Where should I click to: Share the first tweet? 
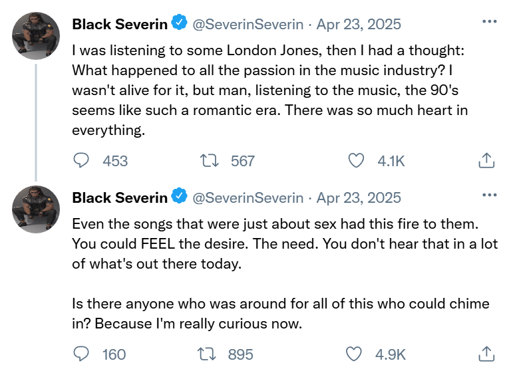pos(486,160)
